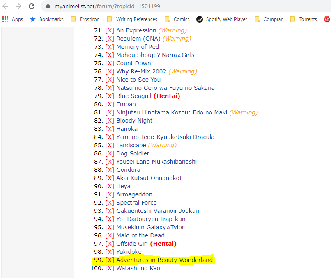Viewport: 331px width, 278px height.
Task: Click the browser back arrow
Action: 5,6
